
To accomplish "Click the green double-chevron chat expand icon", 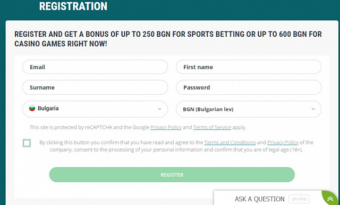I will pyautogui.click(x=330, y=199).
